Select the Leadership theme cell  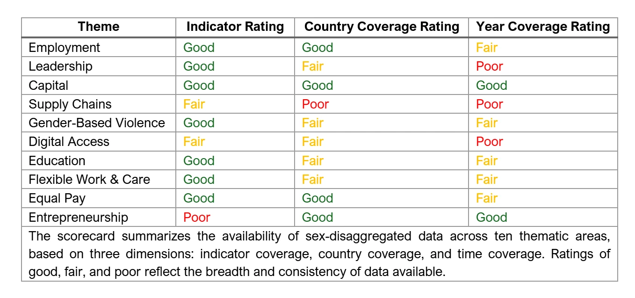click(60, 66)
